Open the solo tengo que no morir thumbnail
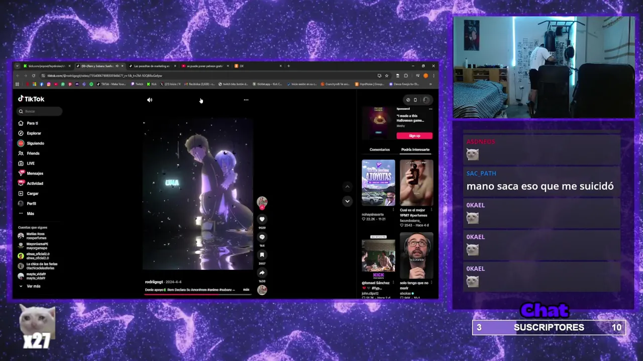643x361 pixels. point(416,256)
